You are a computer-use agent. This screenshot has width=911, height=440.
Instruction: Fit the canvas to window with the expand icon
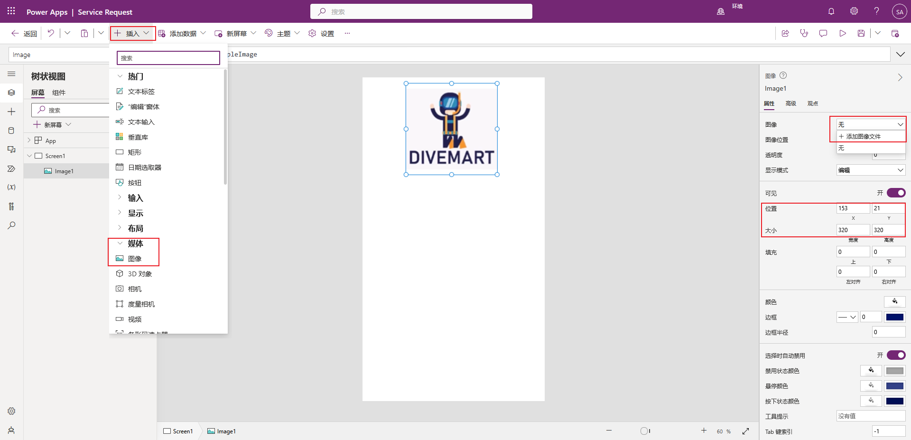(746, 431)
